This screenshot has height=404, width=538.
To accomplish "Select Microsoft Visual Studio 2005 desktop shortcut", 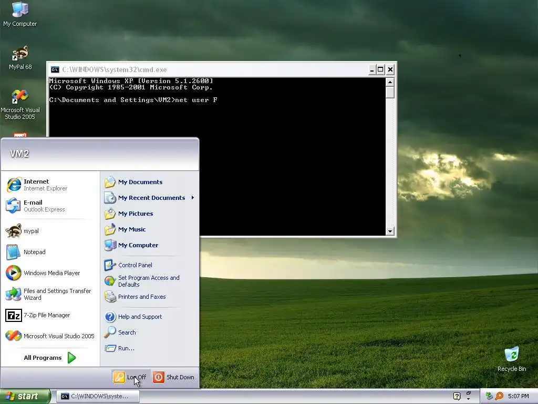I will point(20,105).
